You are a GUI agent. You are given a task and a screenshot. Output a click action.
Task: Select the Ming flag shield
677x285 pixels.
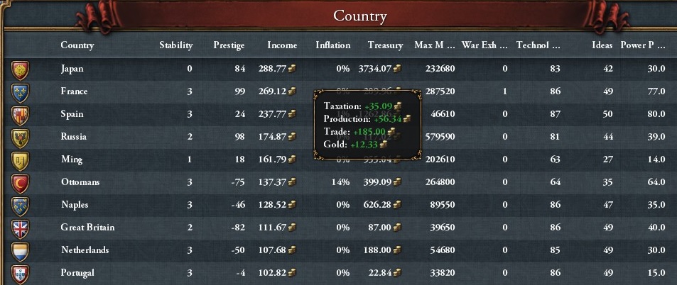pos(20,160)
